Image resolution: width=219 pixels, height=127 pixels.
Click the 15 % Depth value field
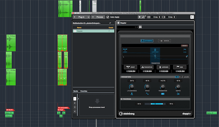pyautogui.click(x=178, y=81)
